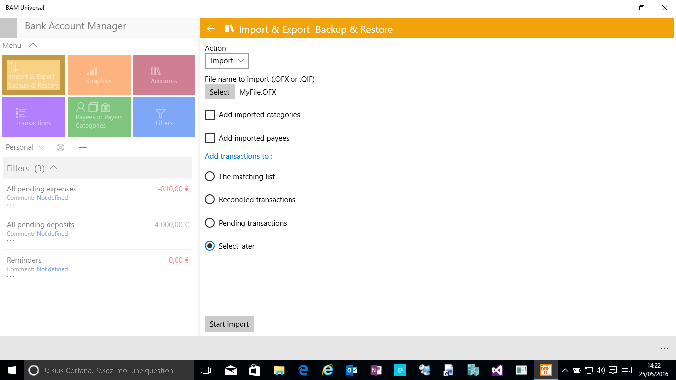The image size is (676, 380).
Task: Click Select to choose import file
Action: (x=220, y=92)
